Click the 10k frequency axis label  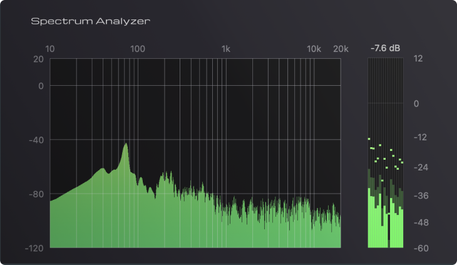314,49
